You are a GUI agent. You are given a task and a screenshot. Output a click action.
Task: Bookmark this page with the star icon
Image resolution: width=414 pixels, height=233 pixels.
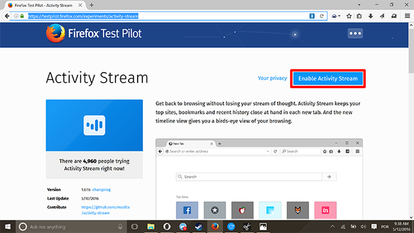[349, 16]
